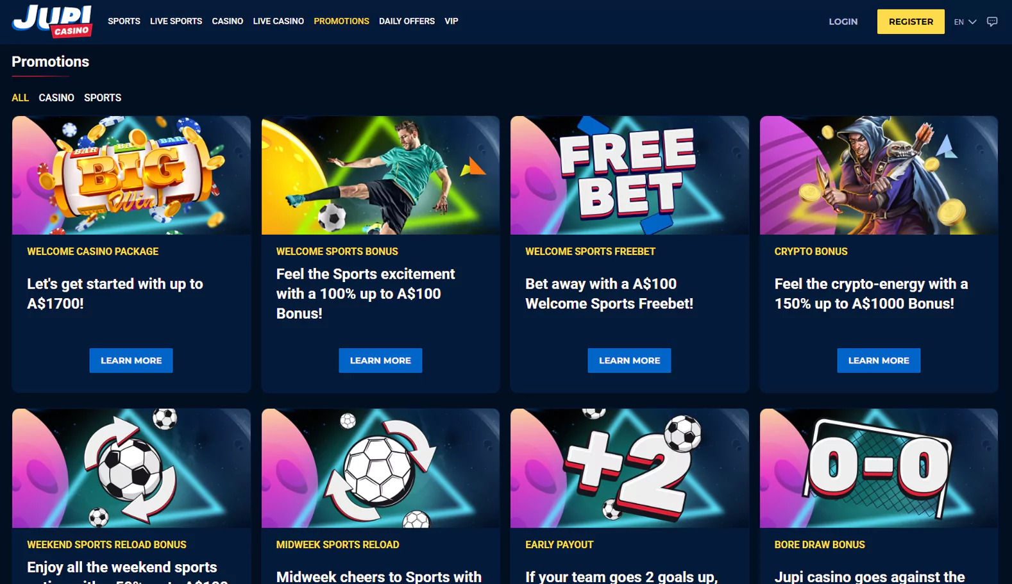Open the live chat speech bubble icon
Screen dimensions: 1012x584
click(x=992, y=21)
